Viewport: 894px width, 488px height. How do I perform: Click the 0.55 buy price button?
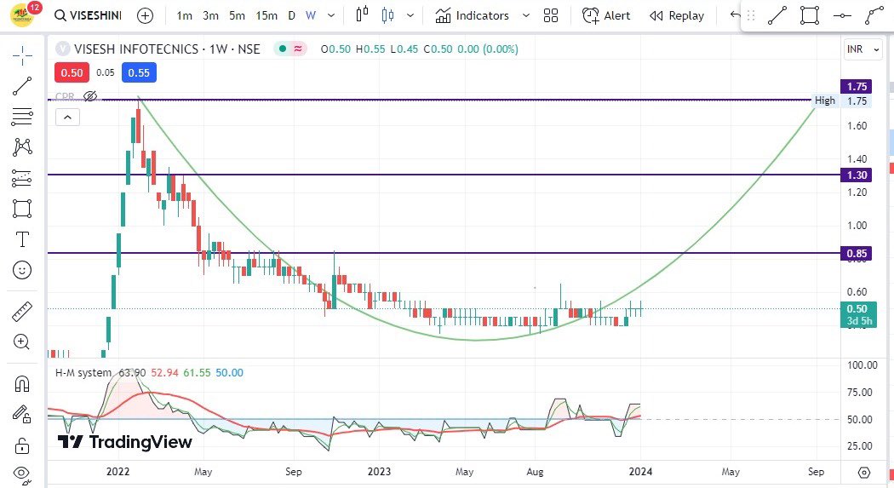tap(139, 73)
